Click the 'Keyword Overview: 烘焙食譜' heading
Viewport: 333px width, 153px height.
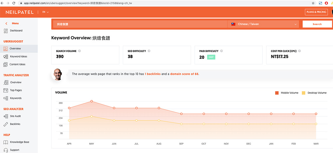point(81,38)
